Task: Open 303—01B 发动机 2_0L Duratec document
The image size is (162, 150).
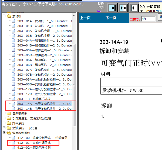Action: (45, 26)
